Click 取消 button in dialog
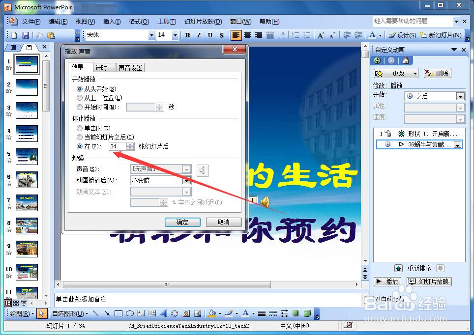The width and height of the screenshot is (474, 335). pyautogui.click(x=224, y=223)
